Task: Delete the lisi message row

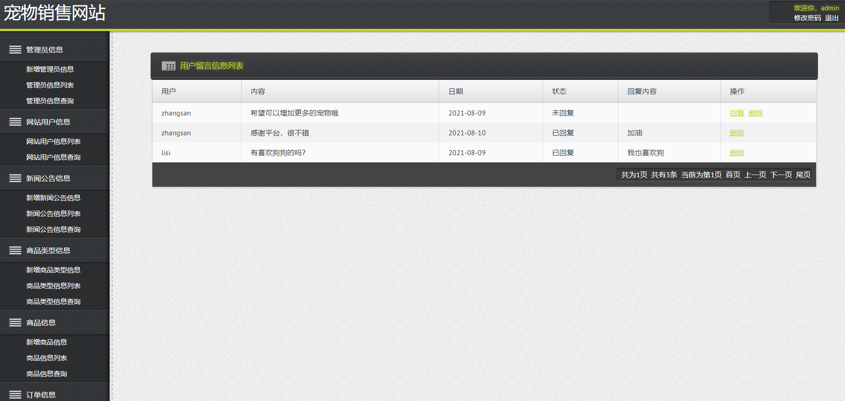Action: [x=737, y=153]
